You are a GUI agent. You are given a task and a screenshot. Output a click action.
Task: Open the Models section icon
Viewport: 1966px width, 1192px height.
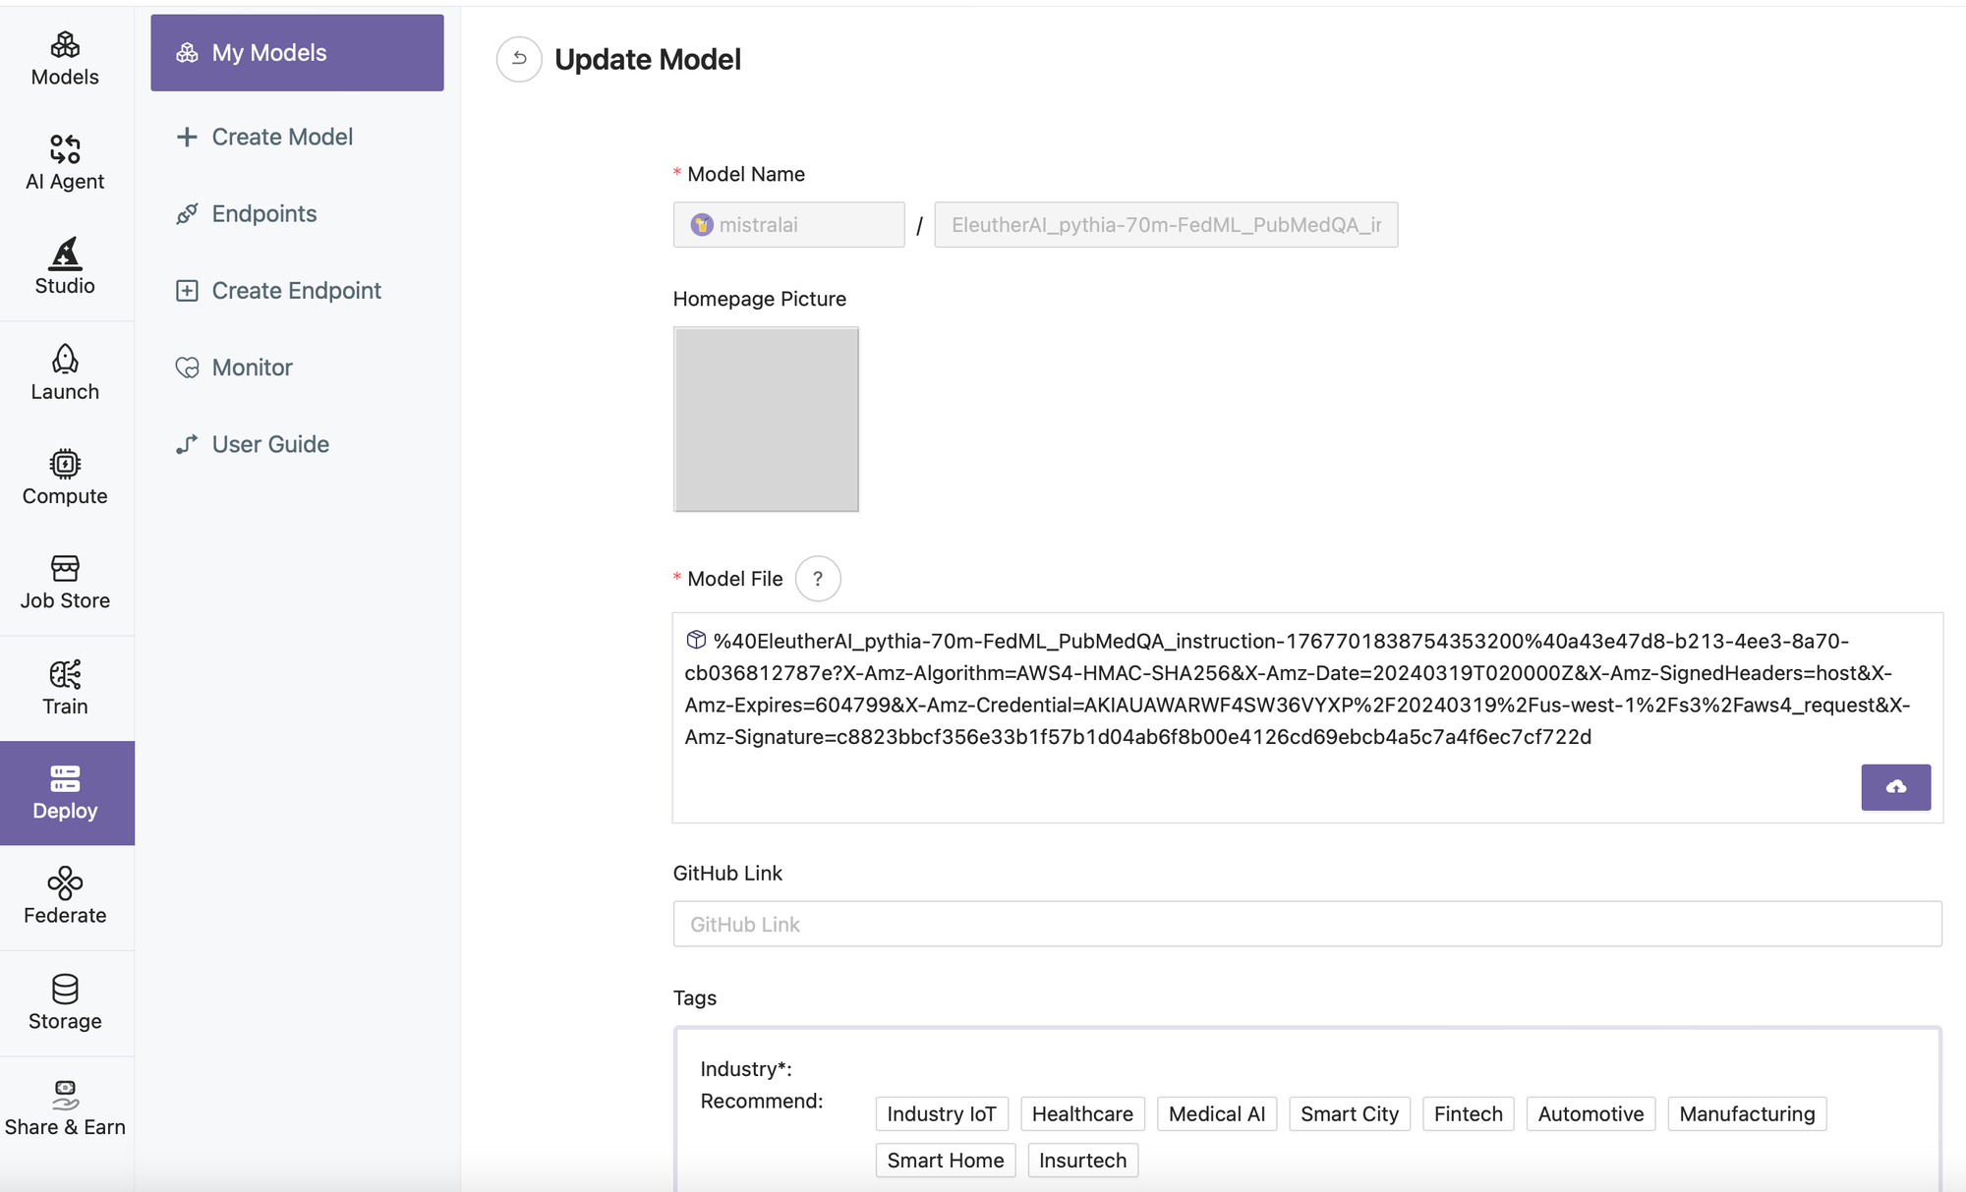[65, 46]
